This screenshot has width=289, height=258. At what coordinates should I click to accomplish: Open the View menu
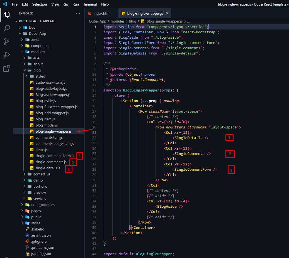[x=55, y=4]
